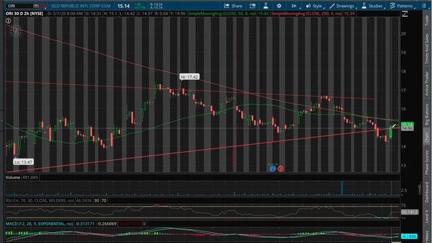432x243 pixels.
Task: Click the Volume study label
Action: [x=13, y=178]
